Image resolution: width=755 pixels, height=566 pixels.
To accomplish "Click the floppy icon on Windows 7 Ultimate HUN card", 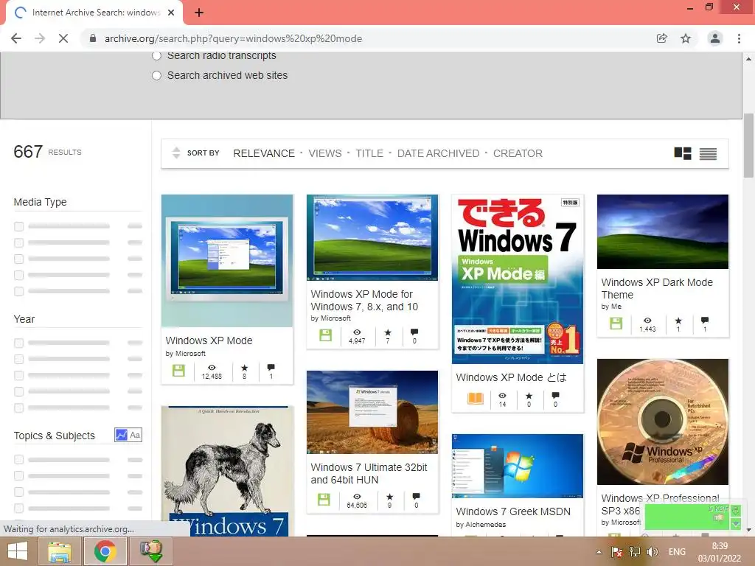I will (x=324, y=500).
